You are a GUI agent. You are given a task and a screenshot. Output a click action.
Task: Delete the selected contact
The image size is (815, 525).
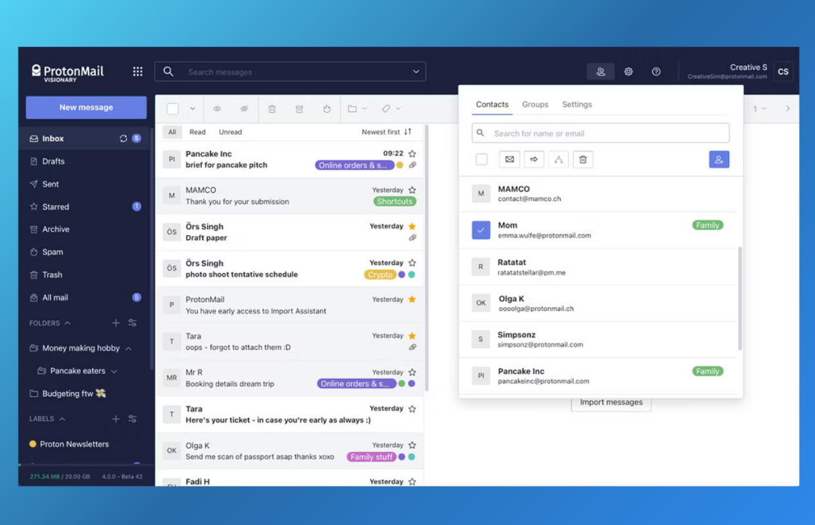click(582, 159)
